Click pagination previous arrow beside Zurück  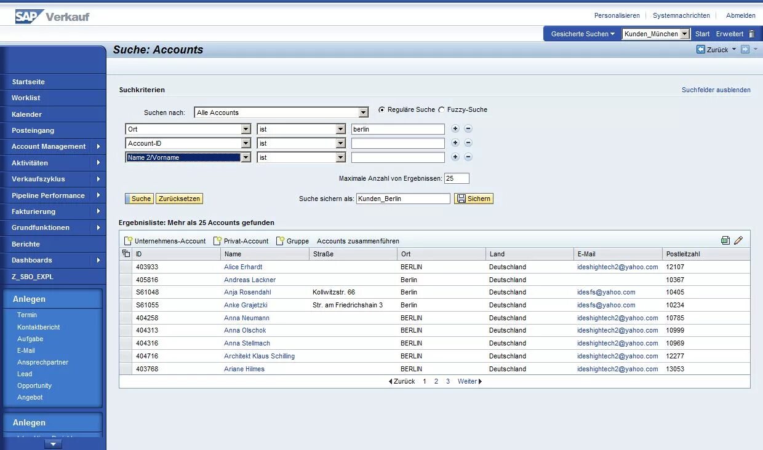coord(390,382)
